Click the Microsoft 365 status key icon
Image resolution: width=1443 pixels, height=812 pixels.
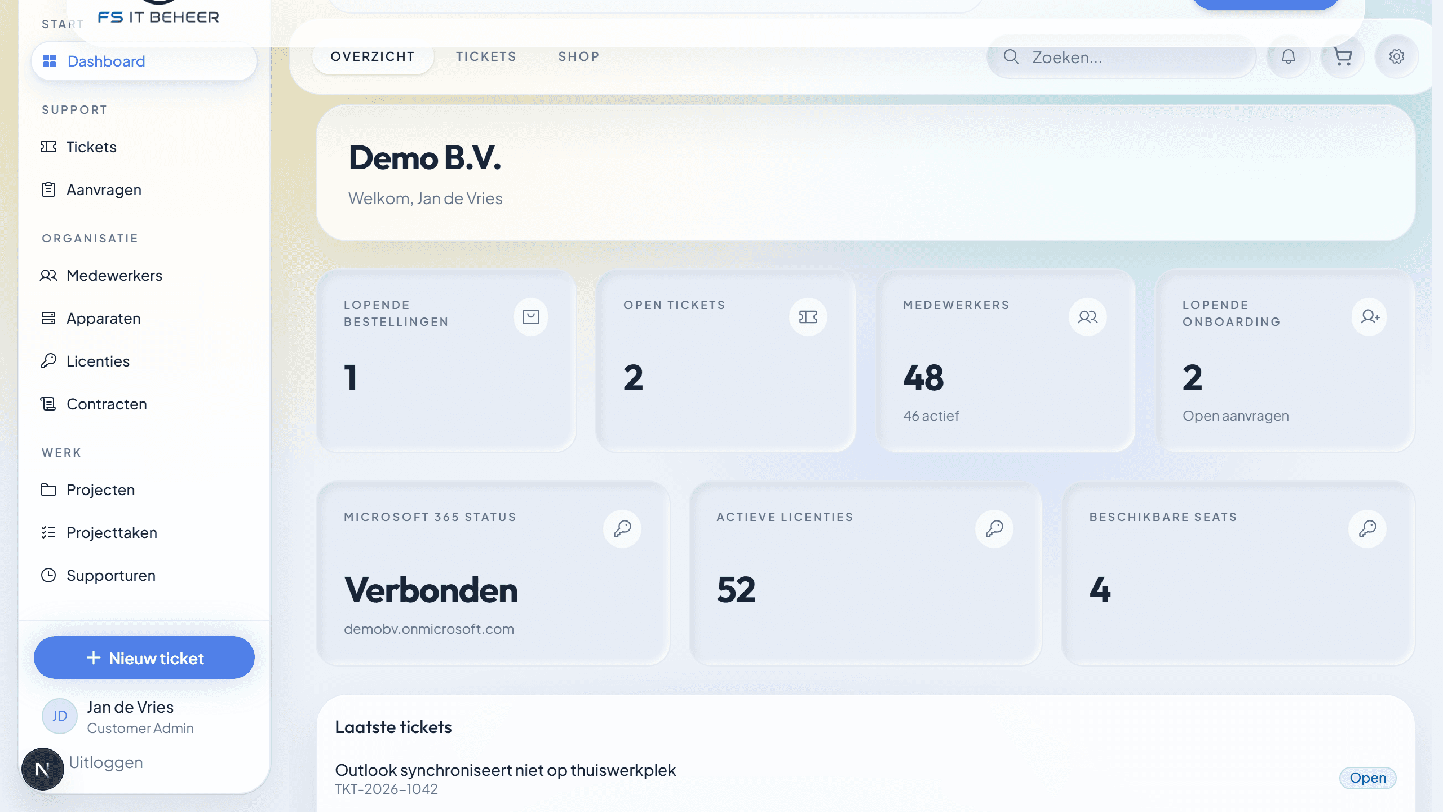pyautogui.click(x=622, y=529)
